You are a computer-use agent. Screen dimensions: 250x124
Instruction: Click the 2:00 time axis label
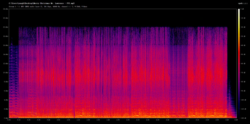(128, 120)
